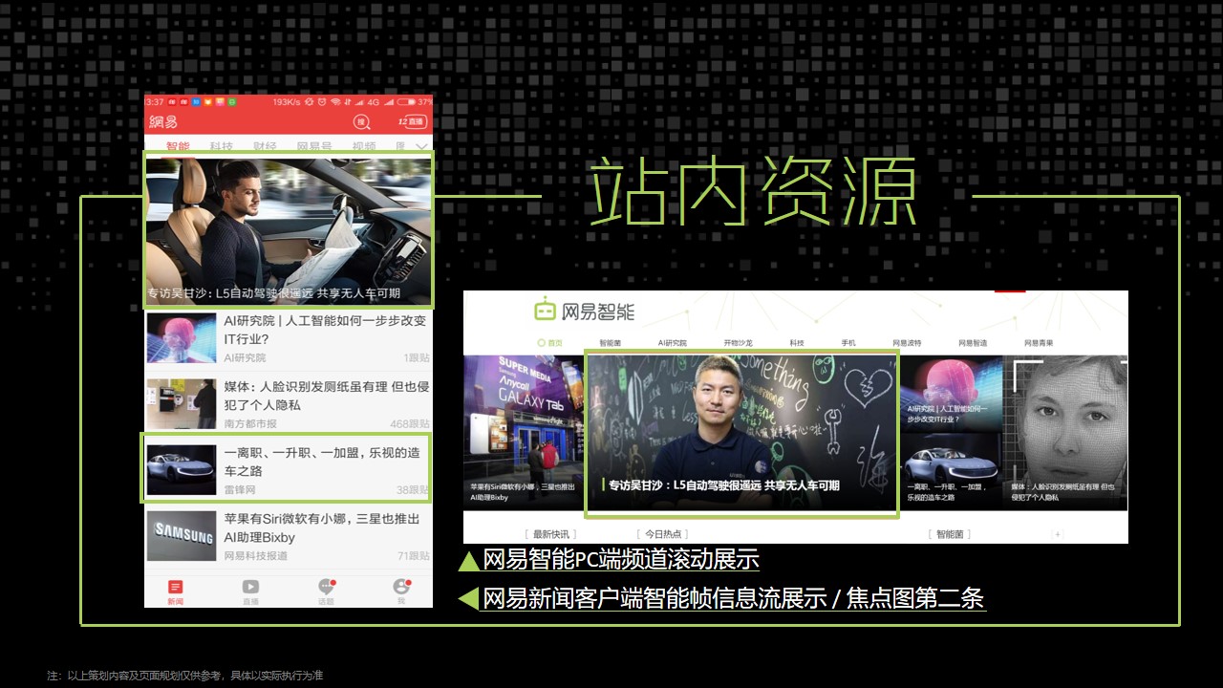1223x688 pixels.
Task: Click the 南方都市报 source label
Action: [x=250, y=424]
